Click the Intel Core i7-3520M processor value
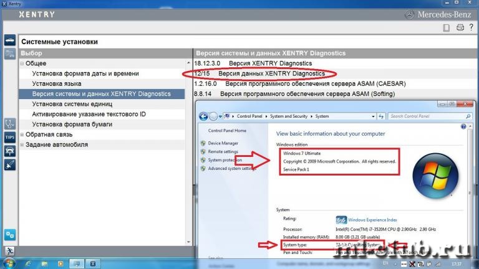The height and width of the screenshot is (269, 479). [385, 229]
